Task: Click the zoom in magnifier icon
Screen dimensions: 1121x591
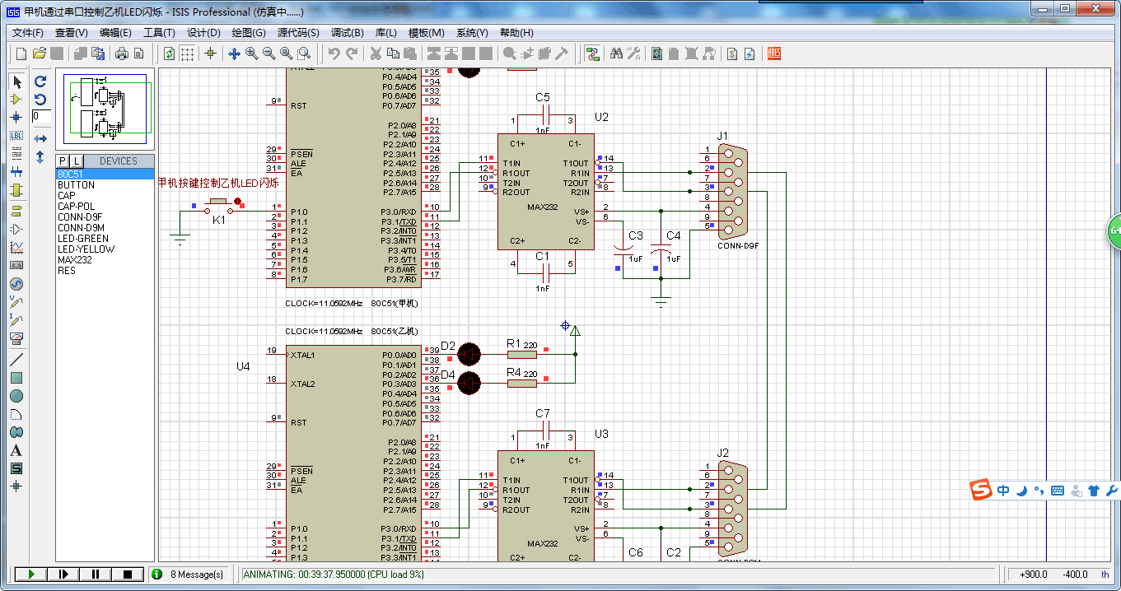Action: [251, 54]
